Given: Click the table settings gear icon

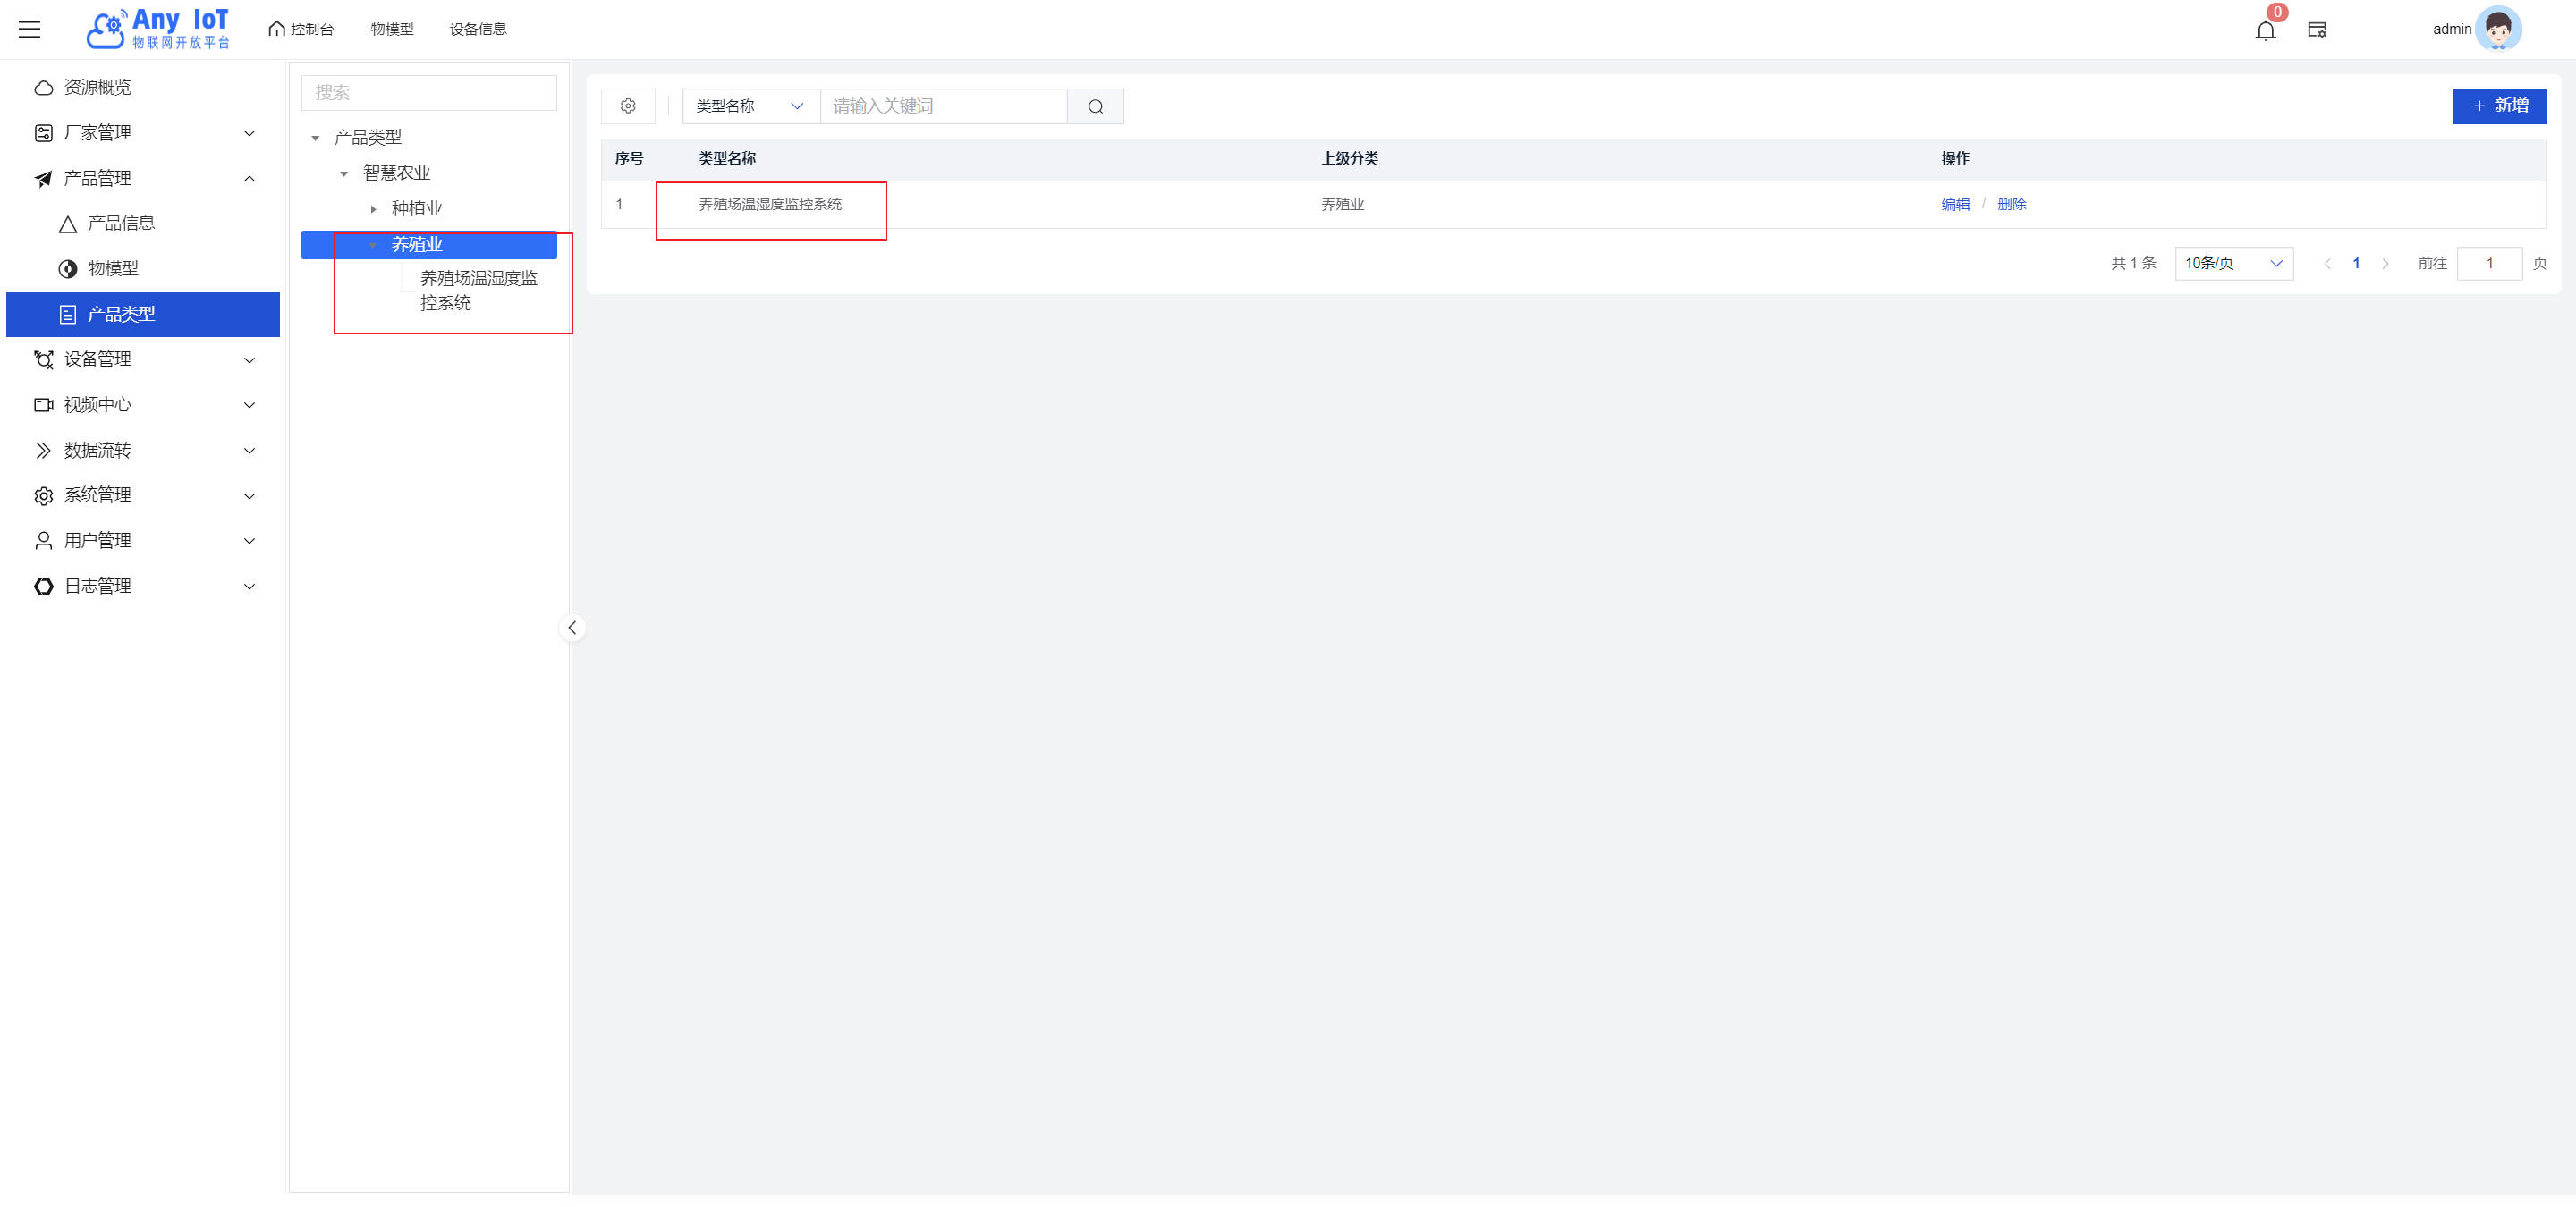Looking at the screenshot, I should click(628, 106).
